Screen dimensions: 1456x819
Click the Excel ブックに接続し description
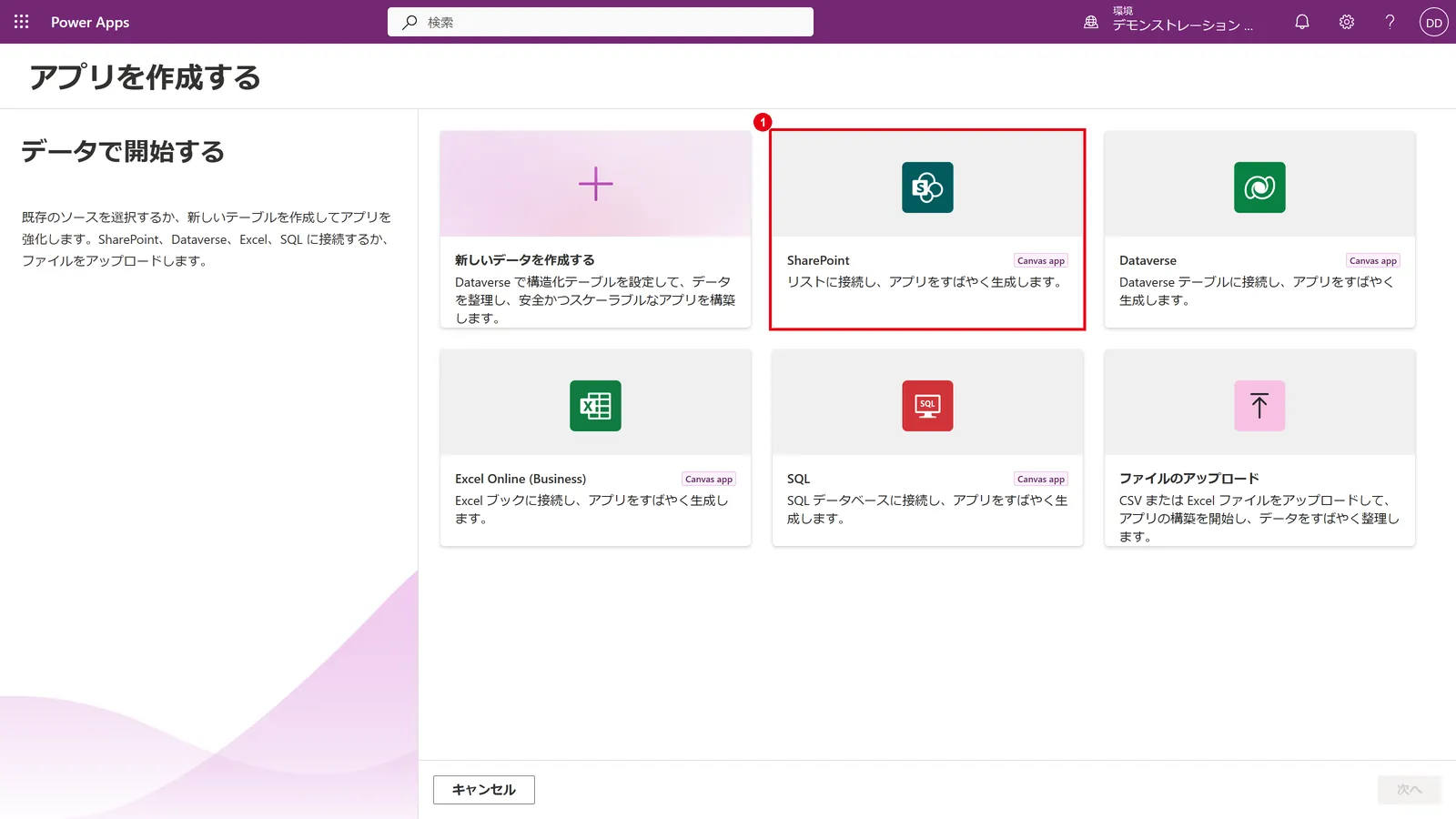pos(591,510)
